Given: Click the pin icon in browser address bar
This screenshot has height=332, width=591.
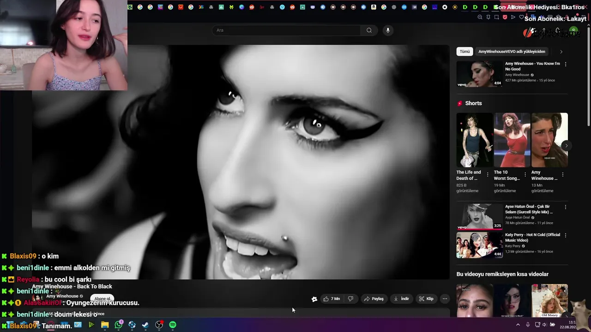Looking at the screenshot, I should (x=488, y=17).
